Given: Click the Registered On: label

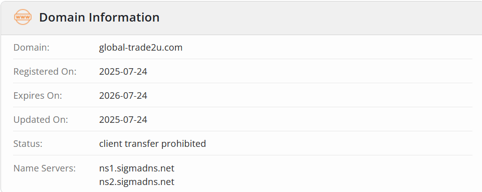Looking at the screenshot, I should (45, 71).
